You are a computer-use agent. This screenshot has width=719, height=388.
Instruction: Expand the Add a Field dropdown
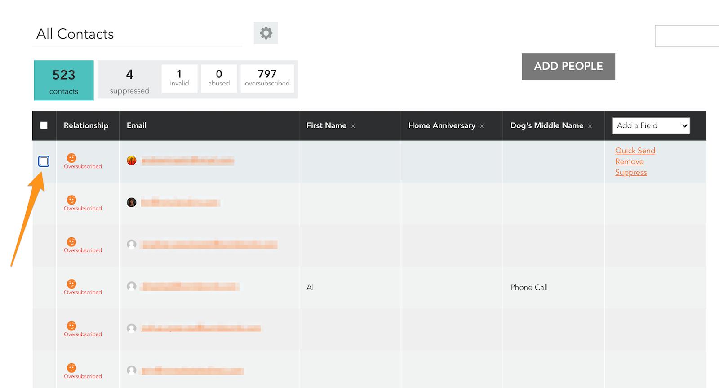pyautogui.click(x=651, y=125)
